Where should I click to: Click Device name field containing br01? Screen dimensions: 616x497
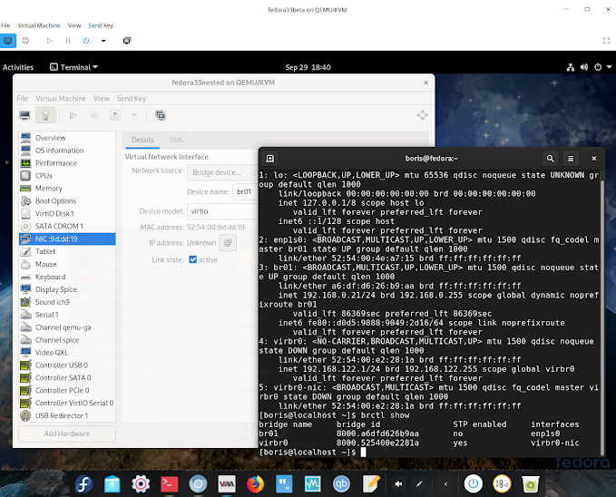coord(246,191)
